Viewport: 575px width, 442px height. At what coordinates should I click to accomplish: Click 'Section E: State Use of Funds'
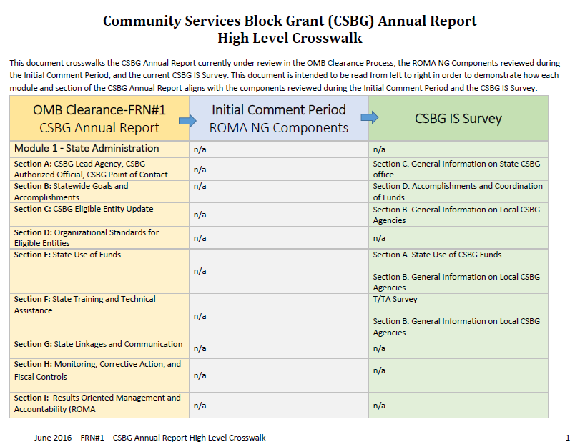[67, 255]
